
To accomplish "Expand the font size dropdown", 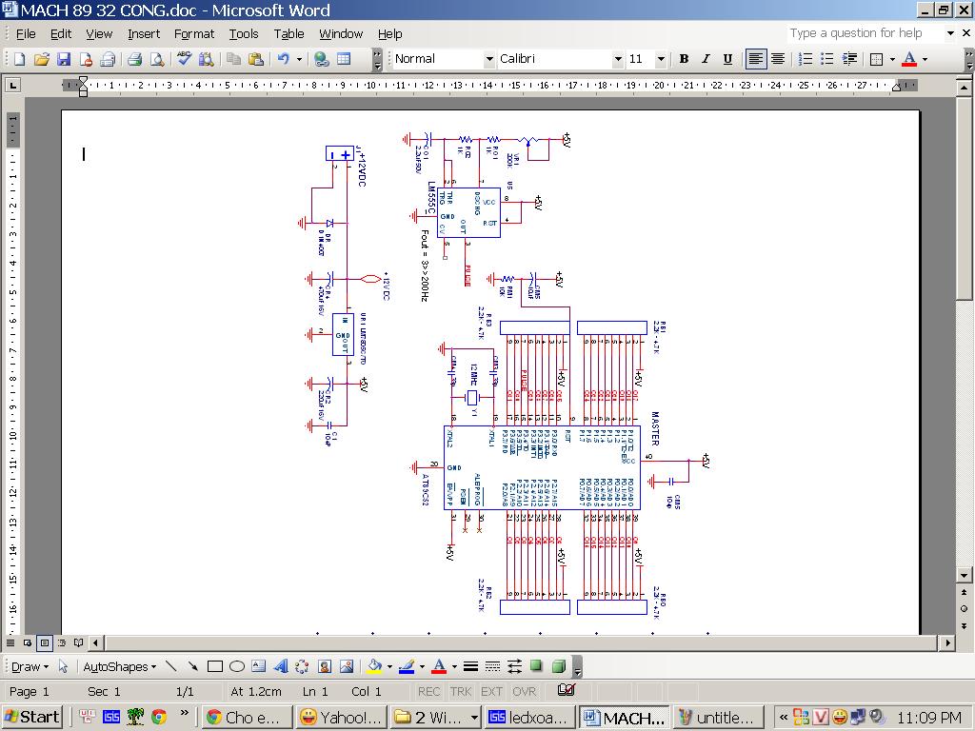I will (661, 59).
